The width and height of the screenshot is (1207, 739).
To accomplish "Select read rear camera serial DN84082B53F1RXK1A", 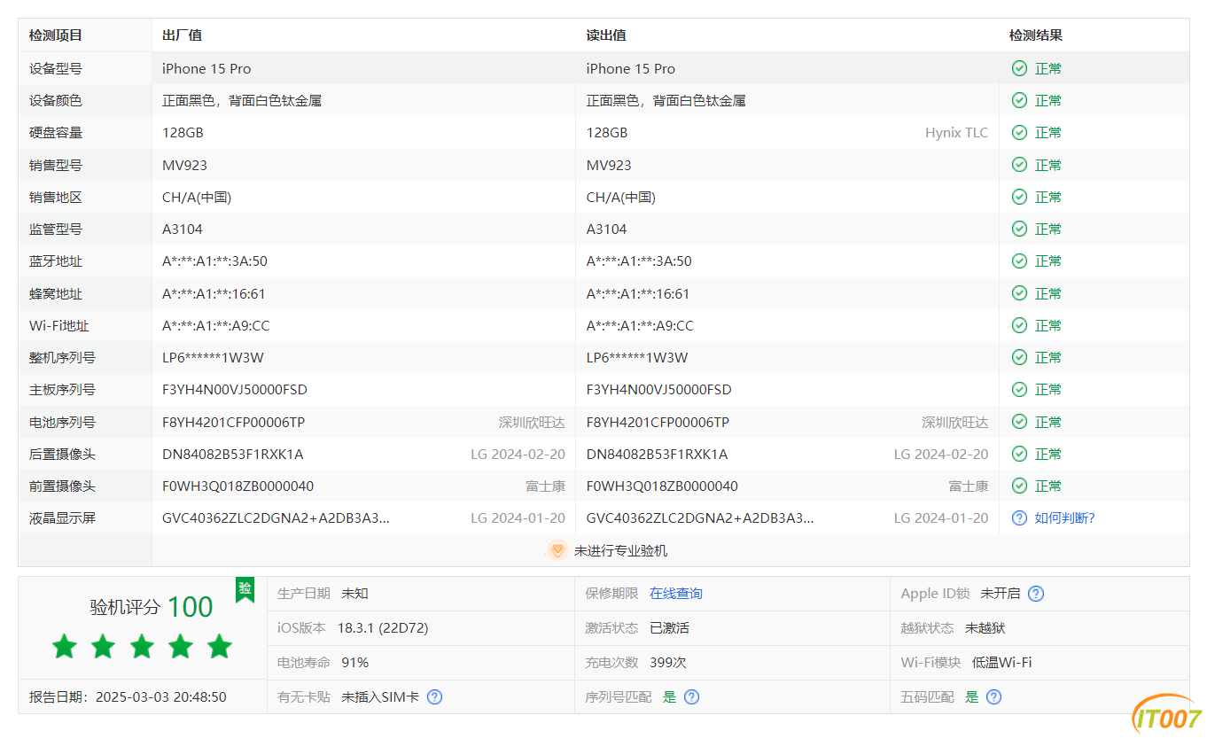I will coord(658,454).
